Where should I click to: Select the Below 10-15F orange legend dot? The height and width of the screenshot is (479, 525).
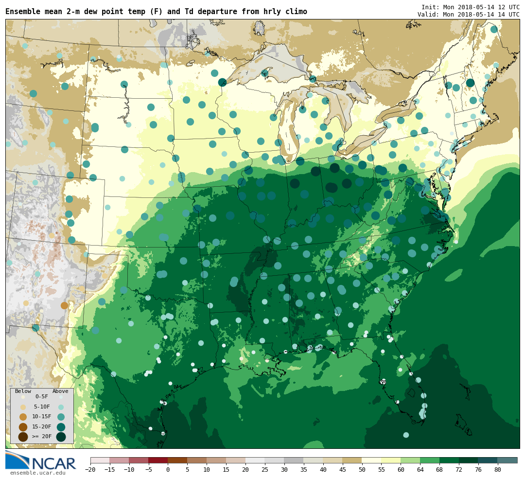23,417
